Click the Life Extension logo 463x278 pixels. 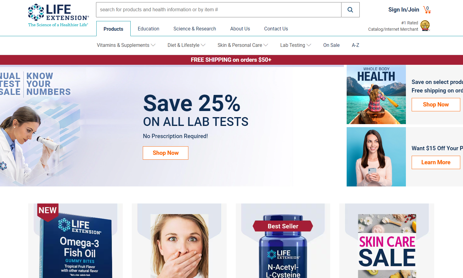pyautogui.click(x=58, y=16)
